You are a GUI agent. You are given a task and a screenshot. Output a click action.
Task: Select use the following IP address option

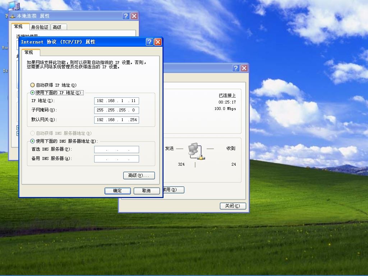point(56,92)
